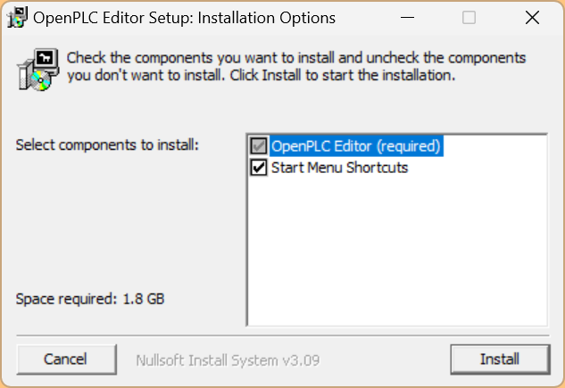This screenshot has width=565, height=388.
Task: Click the 'Click Install to start' sentence
Action: [x=343, y=76]
